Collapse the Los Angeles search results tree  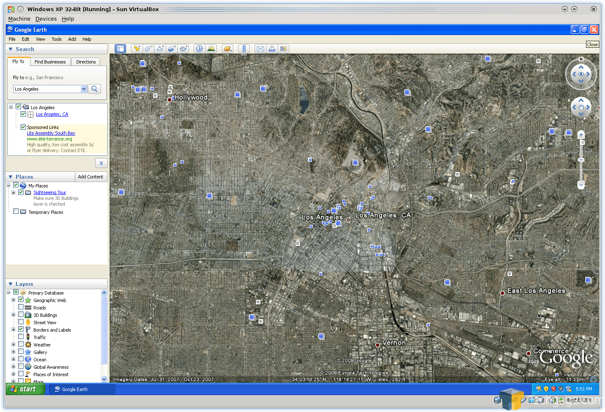coord(11,107)
